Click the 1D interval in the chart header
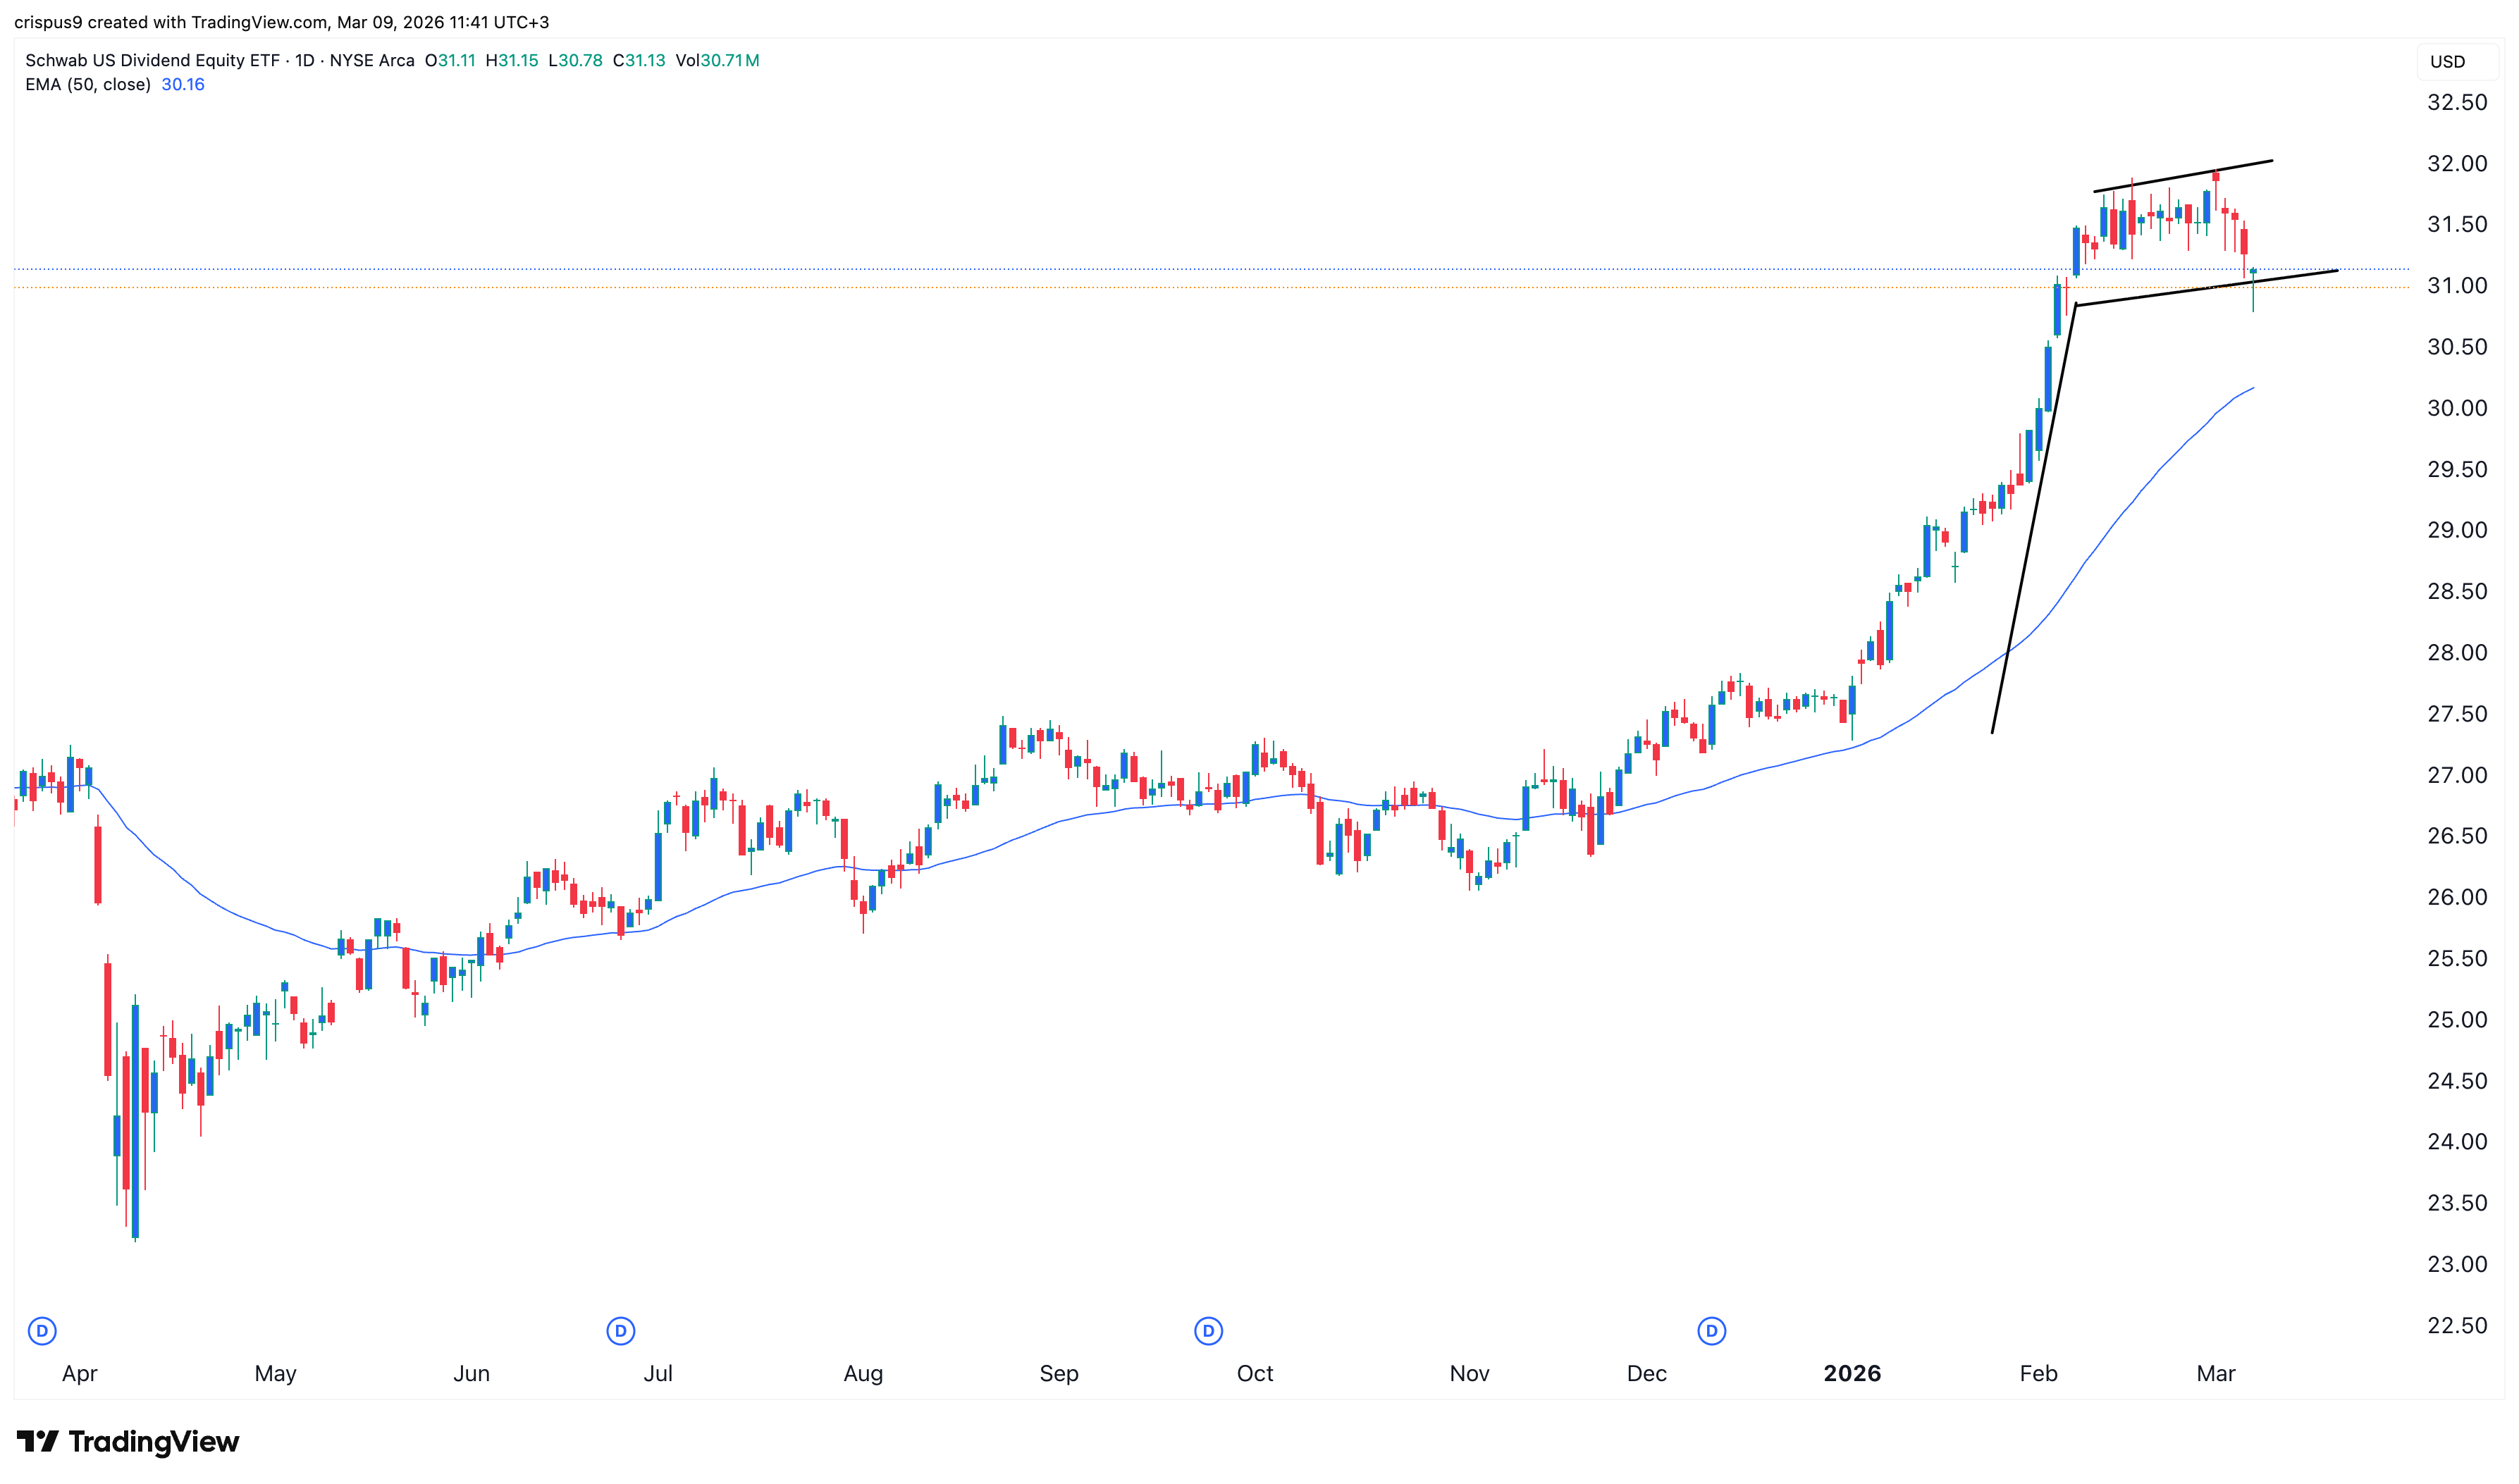 (x=304, y=60)
